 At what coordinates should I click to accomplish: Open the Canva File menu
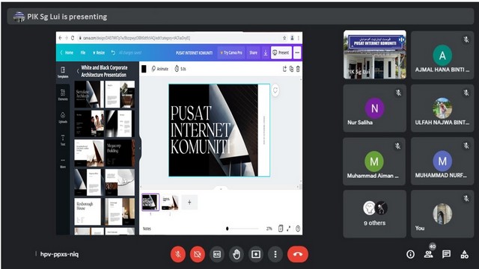tap(83, 53)
